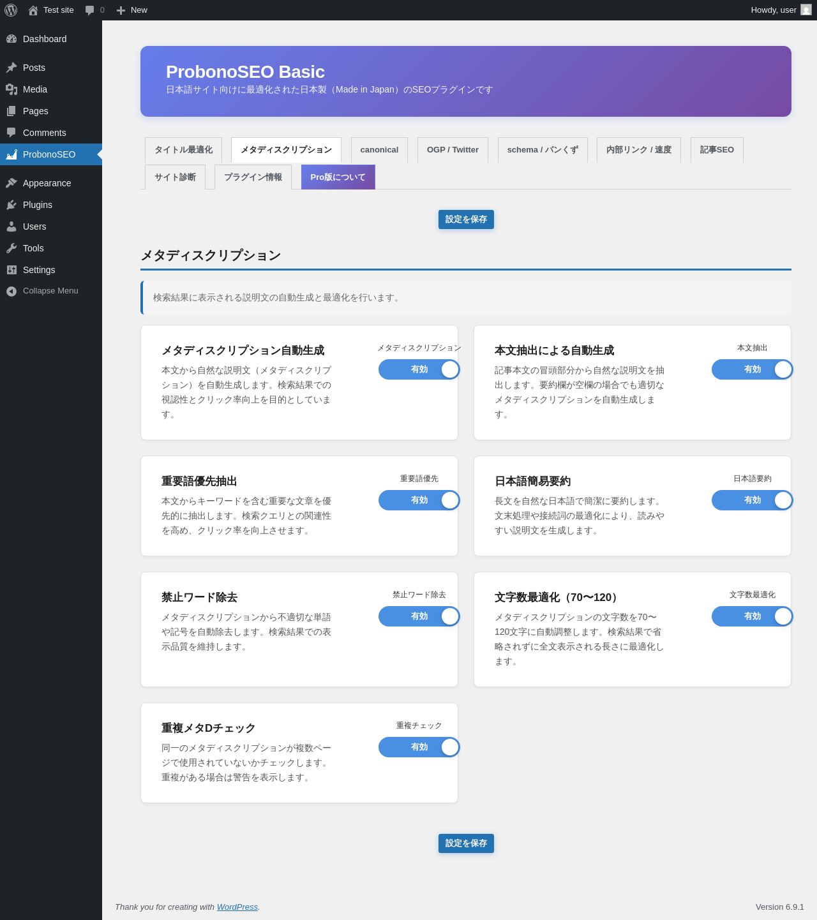
Task: Click the Settings sliders icon
Action: pos(11,270)
